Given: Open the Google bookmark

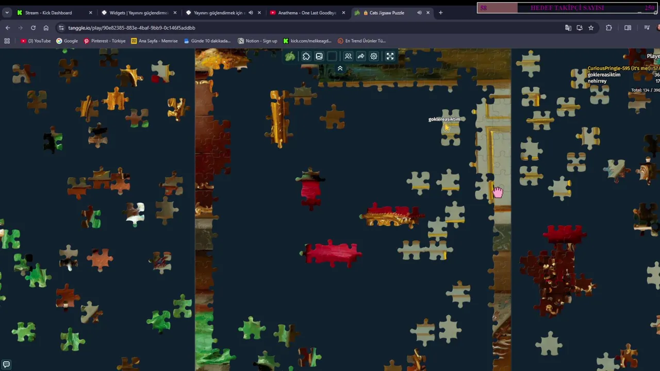Looking at the screenshot, I should click(67, 41).
